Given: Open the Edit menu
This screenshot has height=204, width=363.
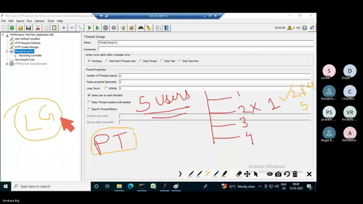Looking at the screenshot, I should tap(11, 21).
